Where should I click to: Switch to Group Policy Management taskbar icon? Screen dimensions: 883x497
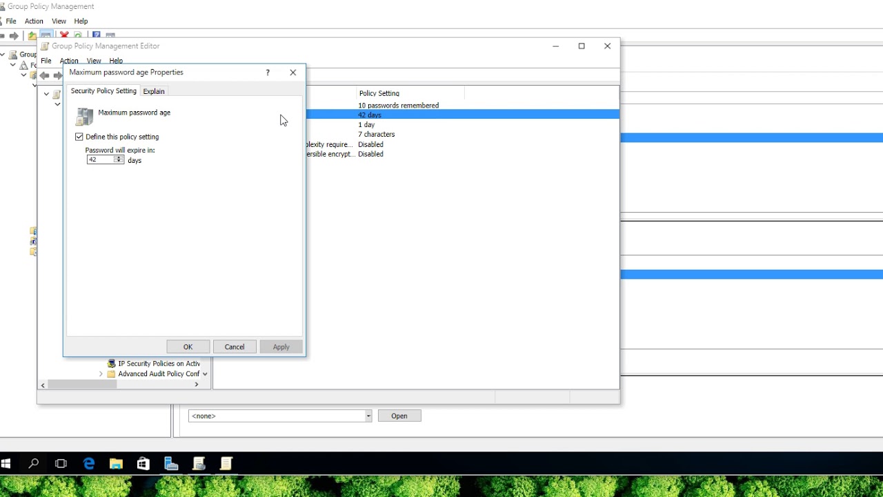(x=199, y=464)
